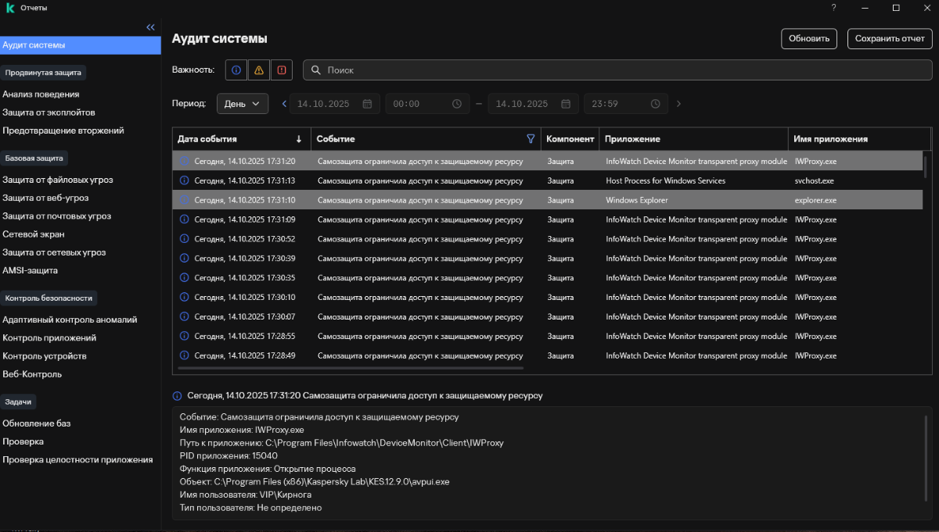
Task: Open Защита от файловых угроз report
Action: [x=58, y=180]
